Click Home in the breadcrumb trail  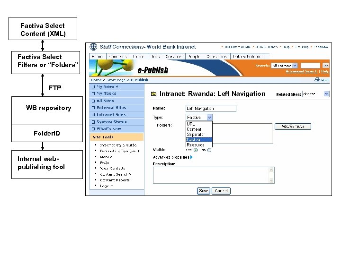point(96,80)
